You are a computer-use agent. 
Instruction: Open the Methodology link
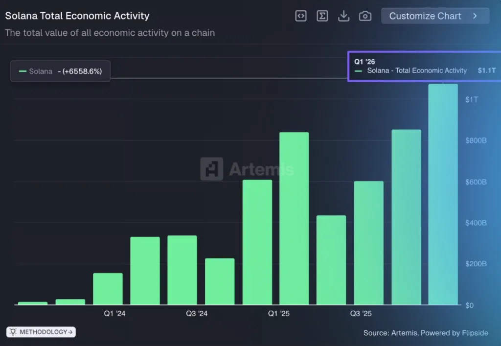click(41, 332)
